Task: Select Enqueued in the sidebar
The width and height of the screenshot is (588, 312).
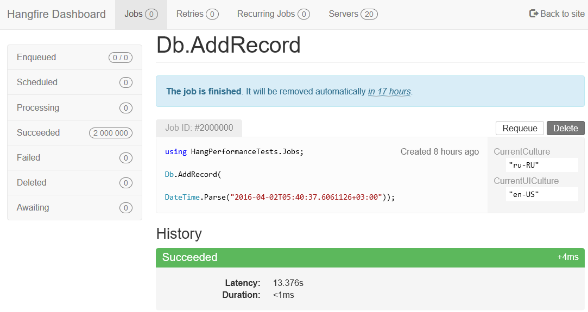Action: tap(36, 58)
